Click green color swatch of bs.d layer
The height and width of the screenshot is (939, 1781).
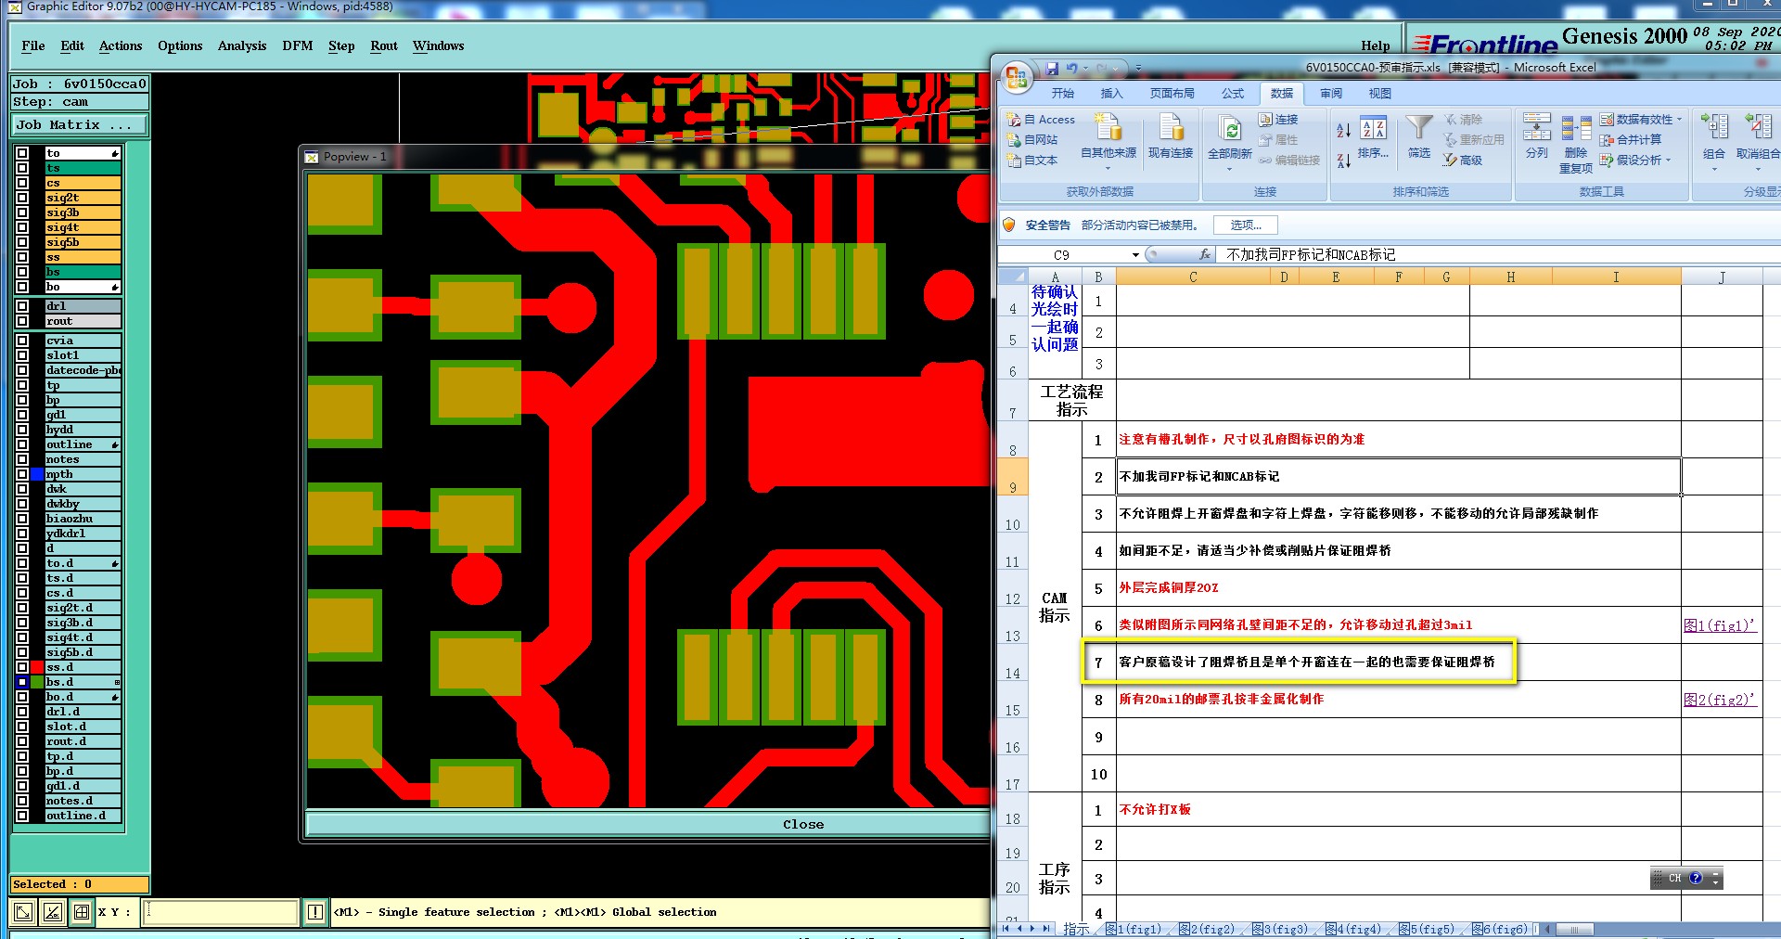(37, 682)
